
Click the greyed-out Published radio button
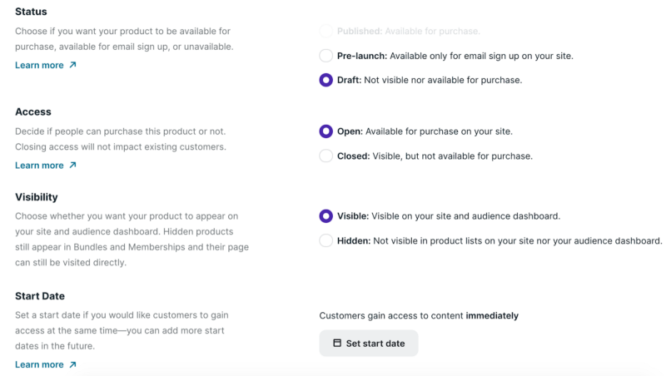[326, 31]
